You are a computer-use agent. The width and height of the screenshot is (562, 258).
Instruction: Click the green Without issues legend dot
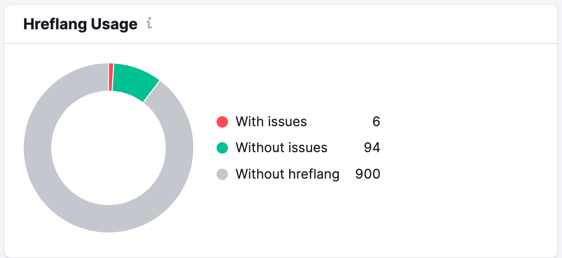[x=222, y=148]
